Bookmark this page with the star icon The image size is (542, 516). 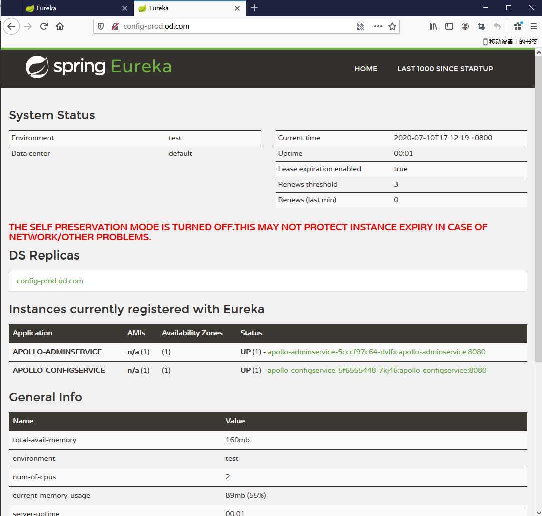click(x=392, y=26)
